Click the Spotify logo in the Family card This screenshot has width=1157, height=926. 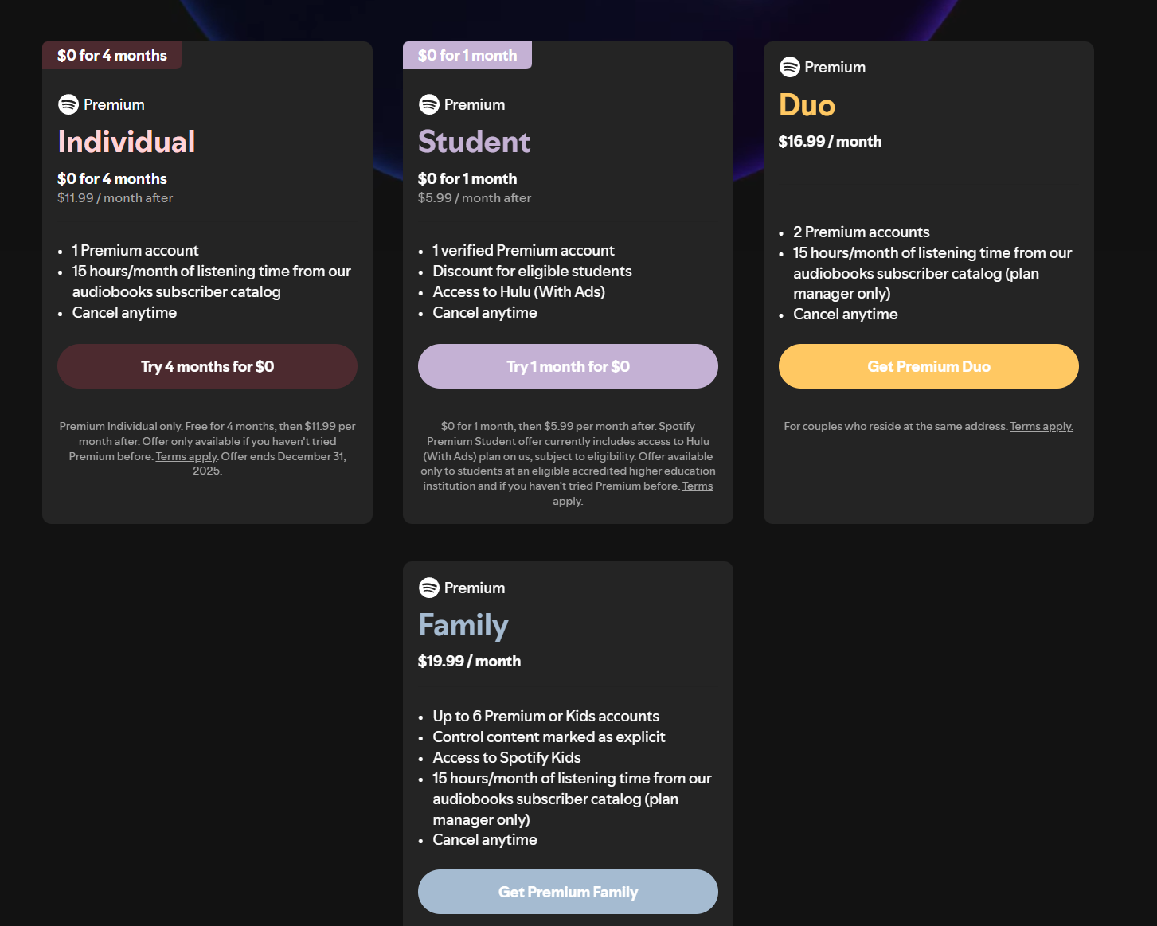click(x=429, y=588)
